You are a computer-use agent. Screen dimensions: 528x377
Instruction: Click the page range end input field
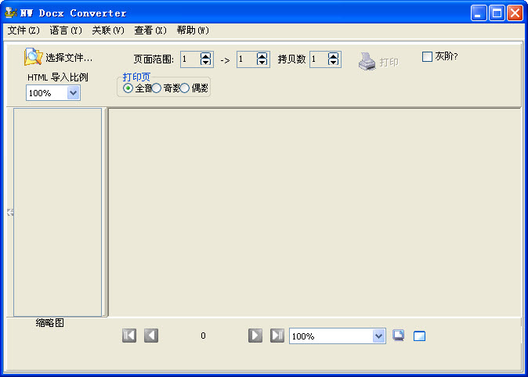[x=247, y=59]
